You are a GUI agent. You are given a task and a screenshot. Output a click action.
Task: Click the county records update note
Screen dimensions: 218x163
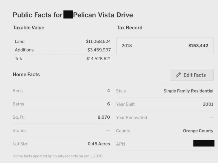58,156
